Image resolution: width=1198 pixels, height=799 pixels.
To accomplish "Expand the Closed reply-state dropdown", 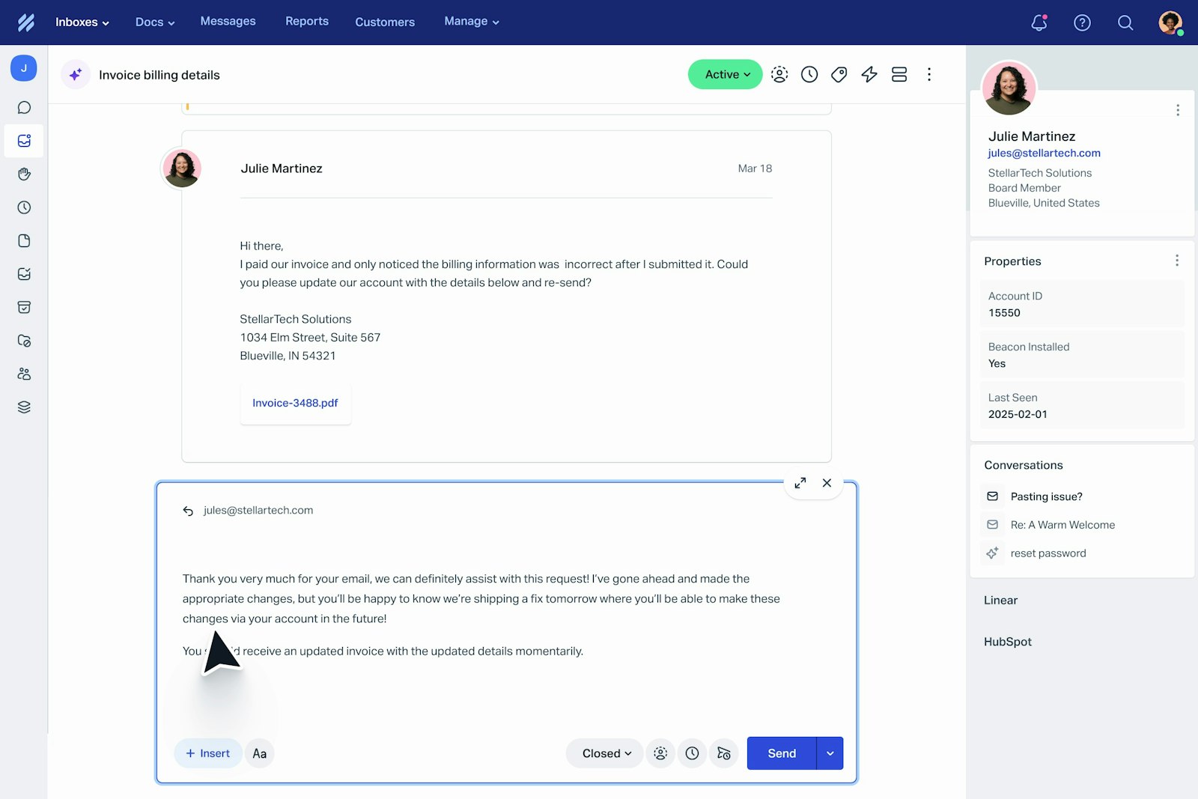I will click(603, 753).
